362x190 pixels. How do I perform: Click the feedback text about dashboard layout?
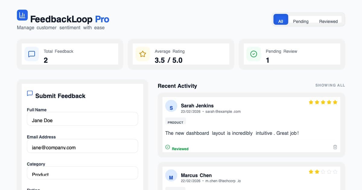pyautogui.click(x=232, y=133)
